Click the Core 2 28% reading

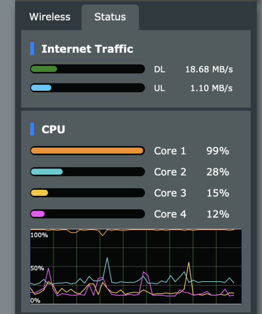[218, 172]
